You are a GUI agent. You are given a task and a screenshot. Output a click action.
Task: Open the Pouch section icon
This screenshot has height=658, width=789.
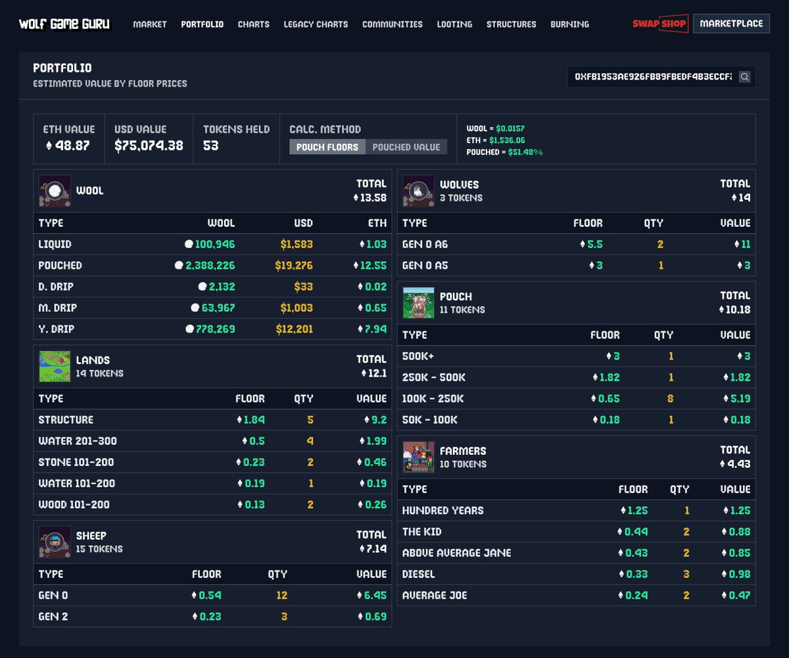pos(419,302)
